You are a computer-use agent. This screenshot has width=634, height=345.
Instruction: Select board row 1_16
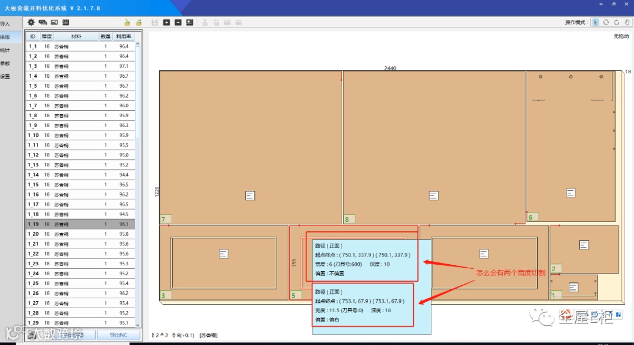click(x=80, y=194)
